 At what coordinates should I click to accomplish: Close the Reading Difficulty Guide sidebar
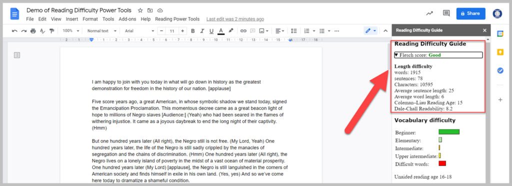[484, 30]
